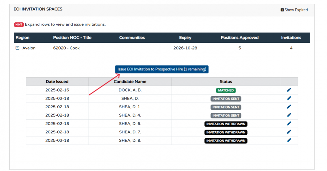This screenshot has width=327, height=171.
Task: Toggle Show Expired
Action: pos(294,10)
